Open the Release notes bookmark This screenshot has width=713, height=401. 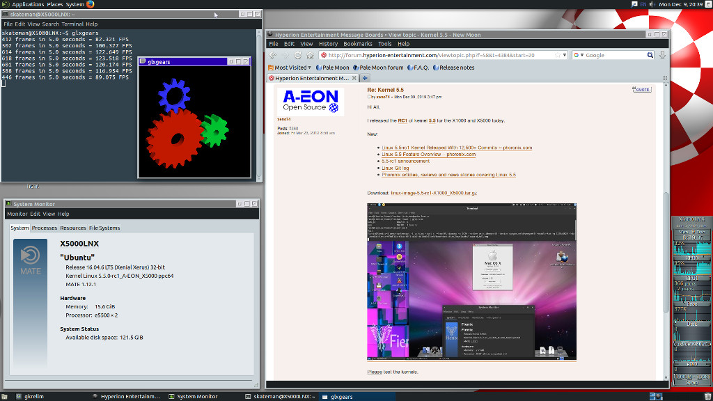coord(453,68)
